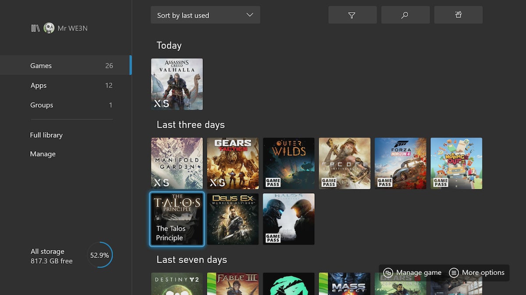
Task: Expand the Last seven days section
Action: [x=192, y=259]
